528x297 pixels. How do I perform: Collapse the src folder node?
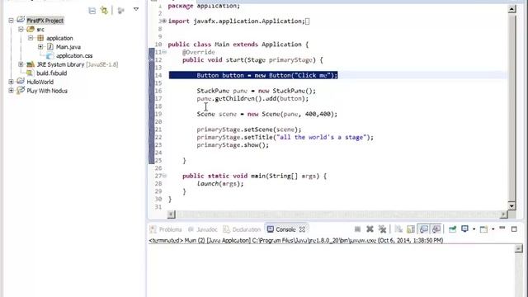click(21, 30)
